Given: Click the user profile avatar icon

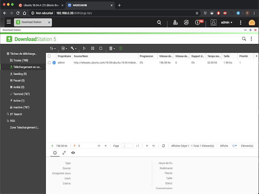Looking at the screenshot, I should tap(213, 22).
